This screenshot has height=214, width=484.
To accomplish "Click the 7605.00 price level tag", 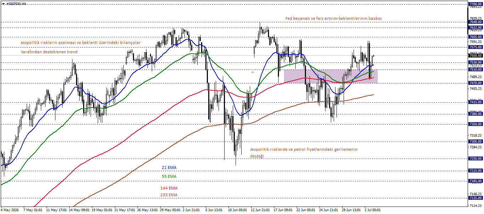I will click(x=475, y=37).
